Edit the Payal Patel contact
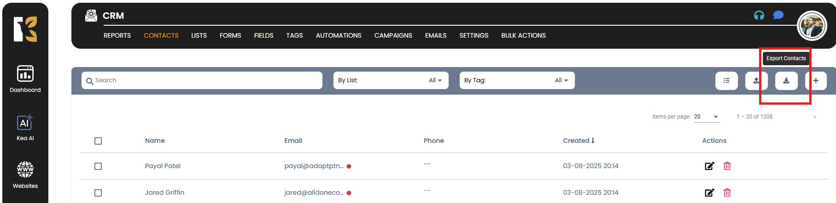The image size is (836, 203). pyautogui.click(x=709, y=166)
